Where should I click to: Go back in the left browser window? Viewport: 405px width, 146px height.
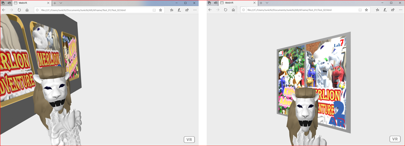click(x=4, y=10)
